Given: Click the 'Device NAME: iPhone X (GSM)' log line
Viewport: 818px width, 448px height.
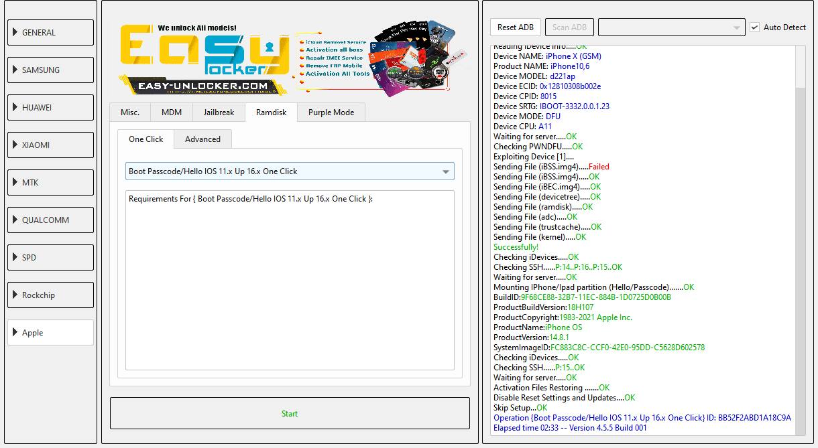Looking at the screenshot, I should (547, 56).
